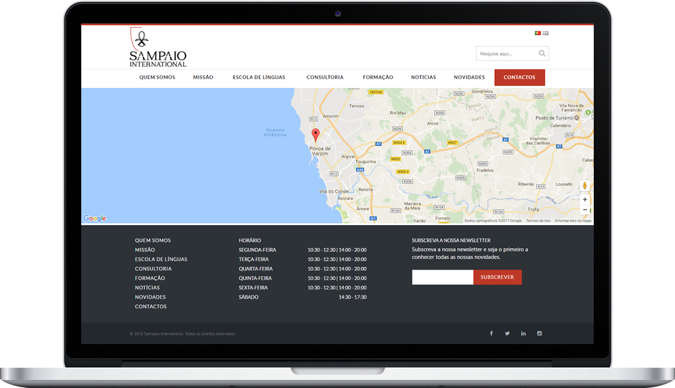Viewport: 675px width, 388px height.
Task: Click the Sampaio International logo
Action: point(158,48)
